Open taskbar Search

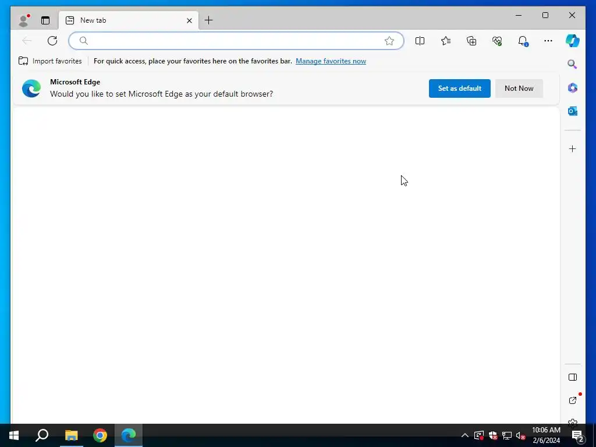(42, 435)
